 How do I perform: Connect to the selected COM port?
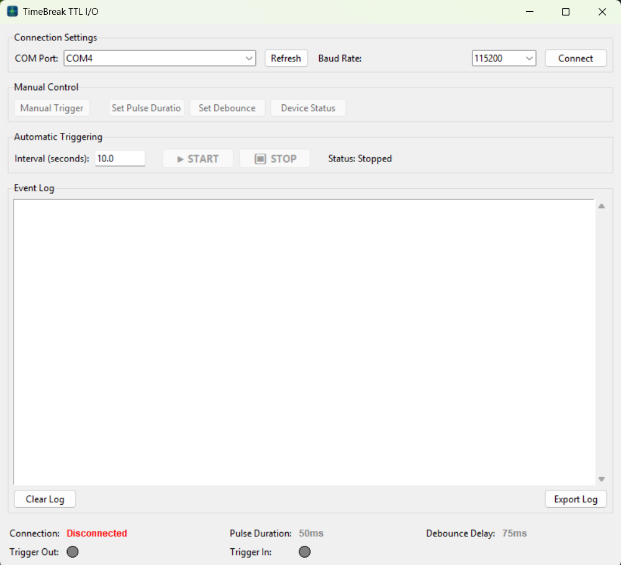coord(576,58)
